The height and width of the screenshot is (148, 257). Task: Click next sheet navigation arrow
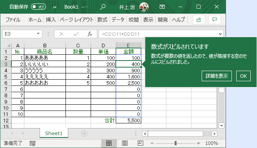click(23, 133)
